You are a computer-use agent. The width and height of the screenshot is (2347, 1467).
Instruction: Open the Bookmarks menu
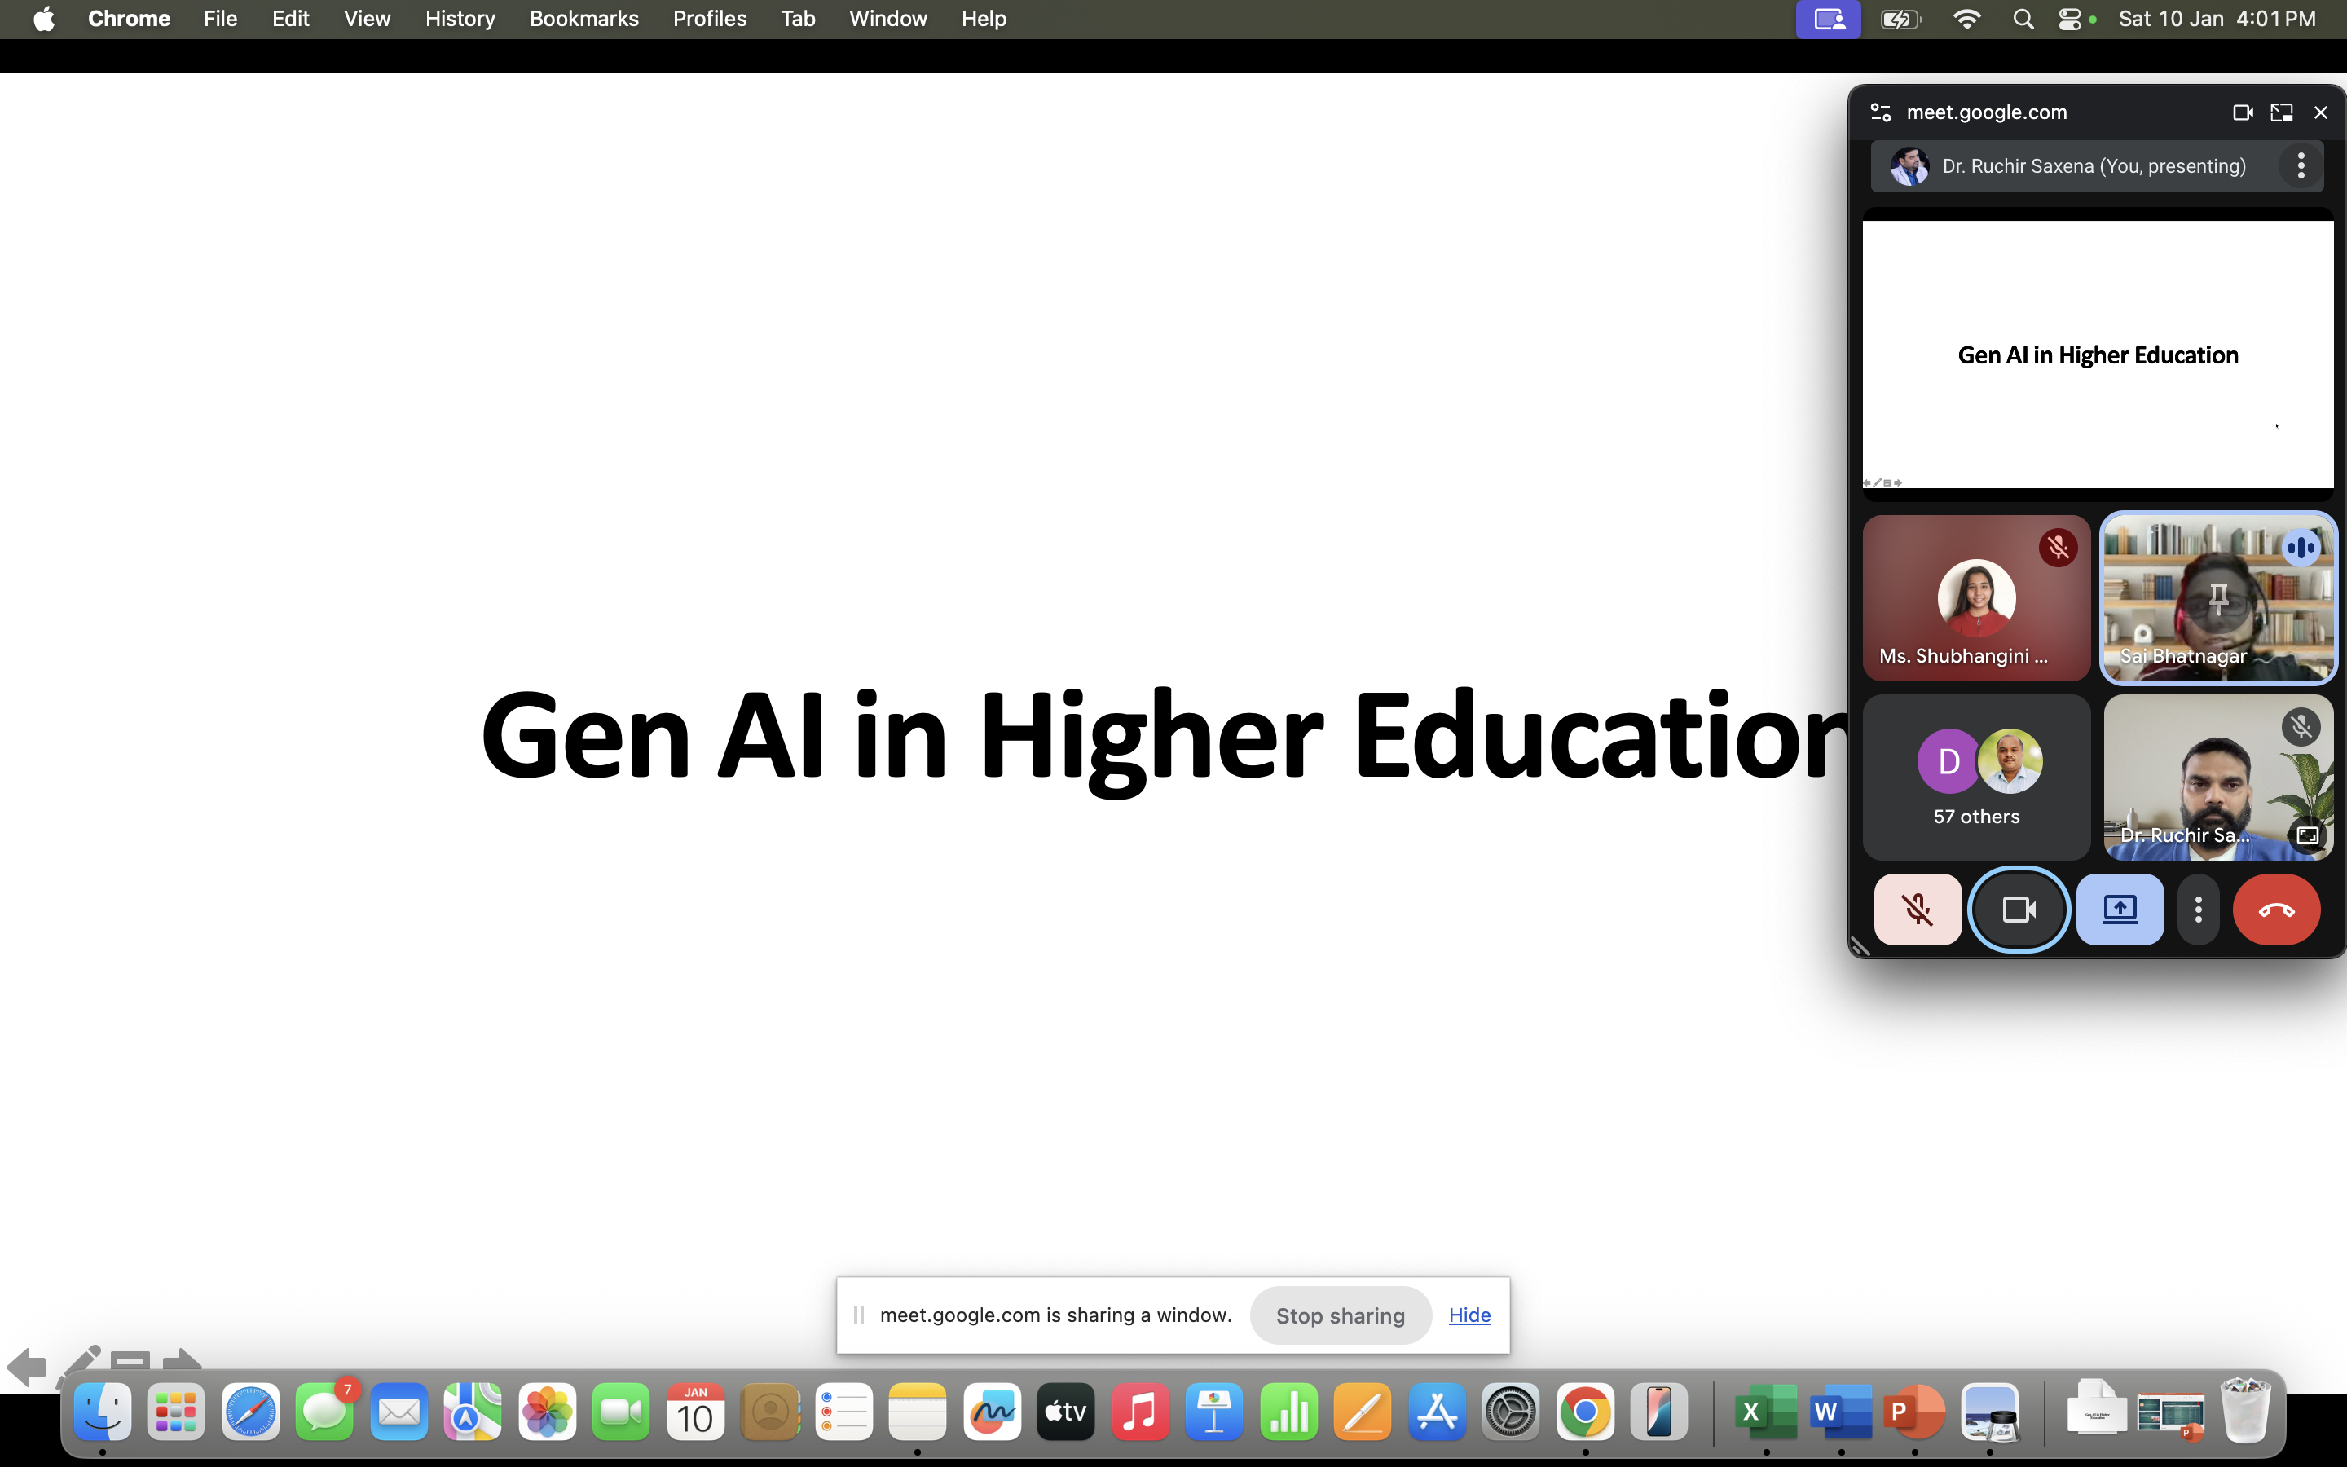tap(583, 19)
